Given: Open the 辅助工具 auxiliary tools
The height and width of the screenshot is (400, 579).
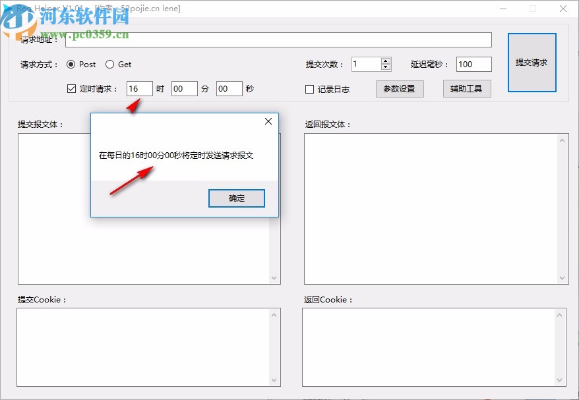Looking at the screenshot, I should [467, 88].
